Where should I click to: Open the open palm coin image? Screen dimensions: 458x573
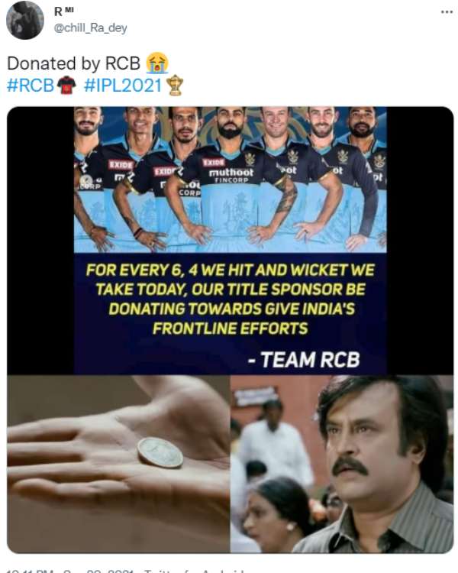pyautogui.click(x=118, y=464)
